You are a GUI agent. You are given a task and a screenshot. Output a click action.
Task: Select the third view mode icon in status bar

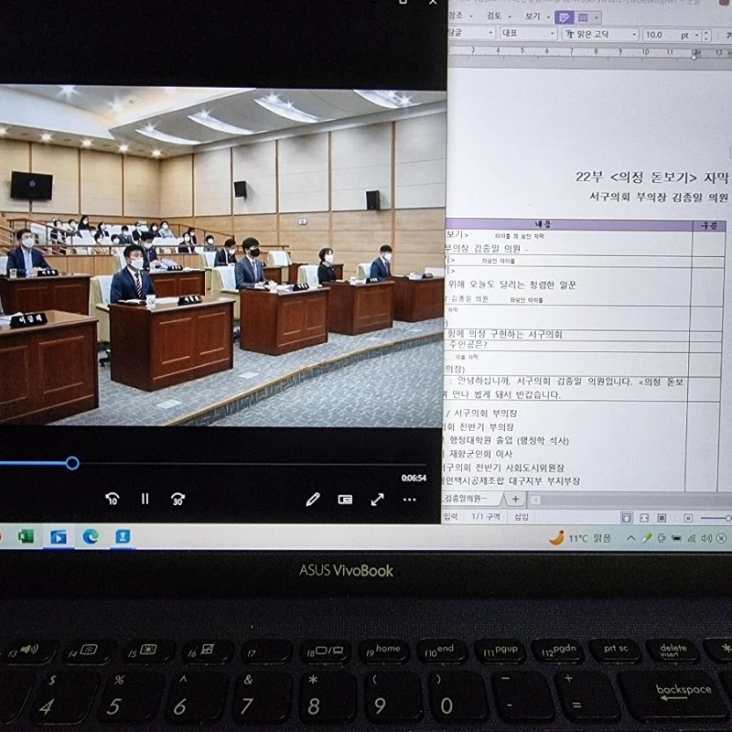[x=662, y=518]
